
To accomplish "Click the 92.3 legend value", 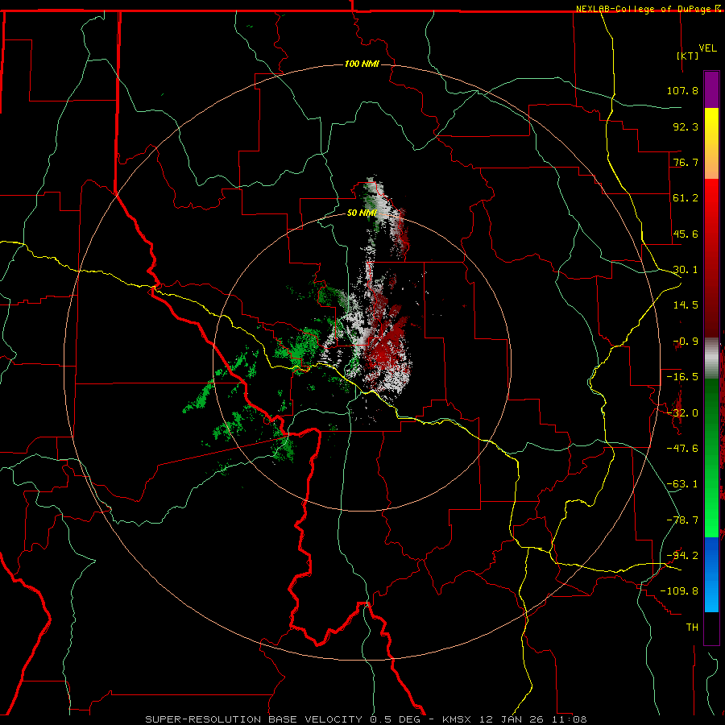I will [x=686, y=126].
